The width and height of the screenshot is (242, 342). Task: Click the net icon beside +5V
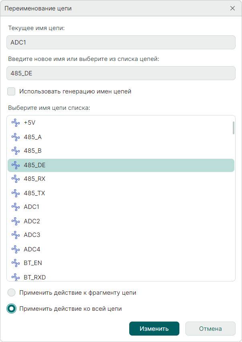coord(16,123)
